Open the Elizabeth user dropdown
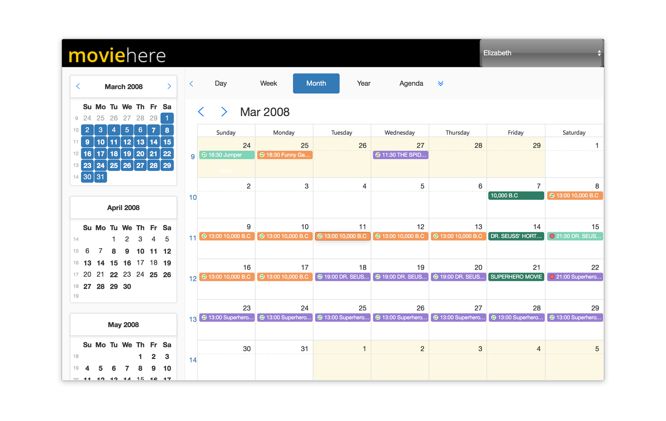Viewport: 666px width, 421px height. tap(541, 53)
